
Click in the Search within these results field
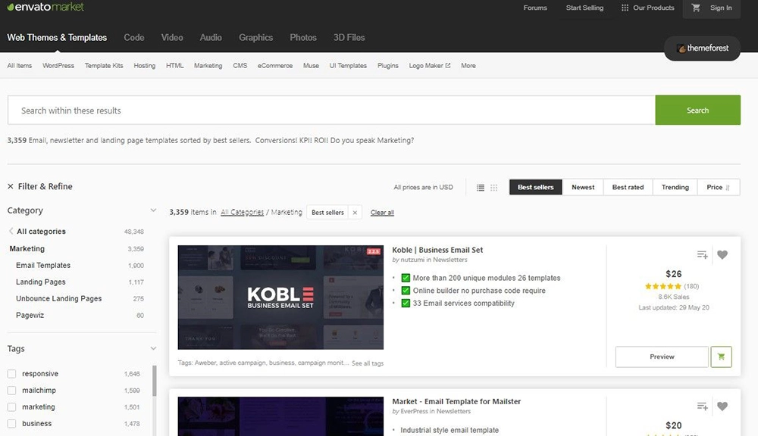[332, 110]
